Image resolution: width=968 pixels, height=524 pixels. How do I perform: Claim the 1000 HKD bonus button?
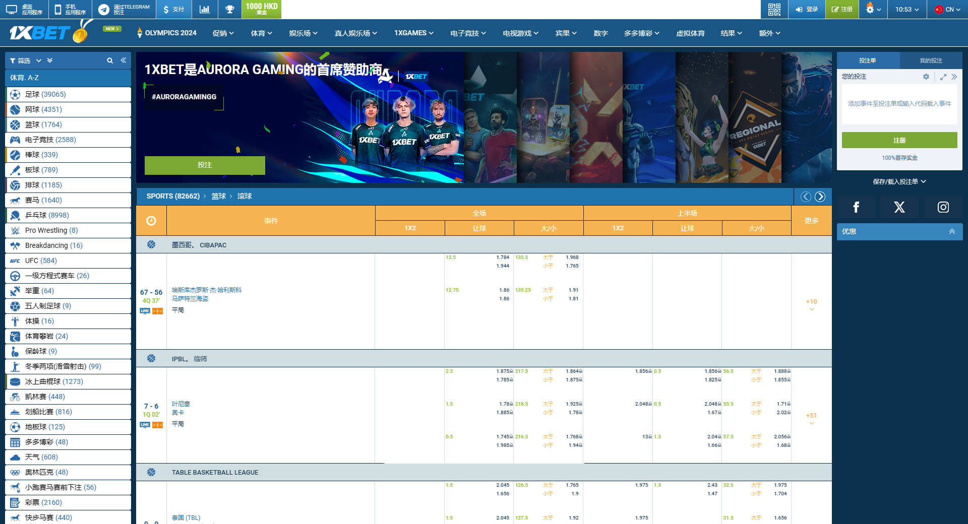point(261,9)
